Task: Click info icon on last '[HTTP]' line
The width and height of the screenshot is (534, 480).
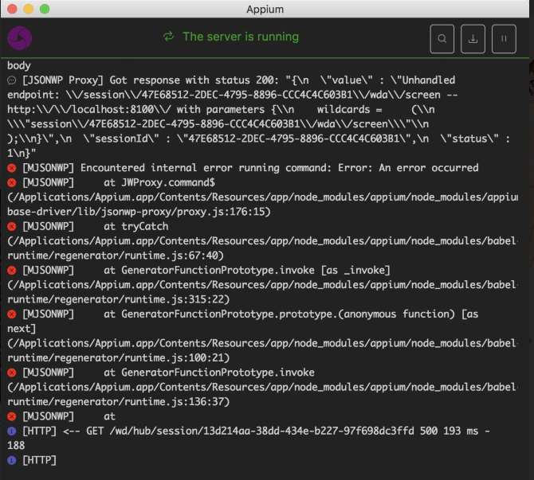Action: click(x=12, y=460)
